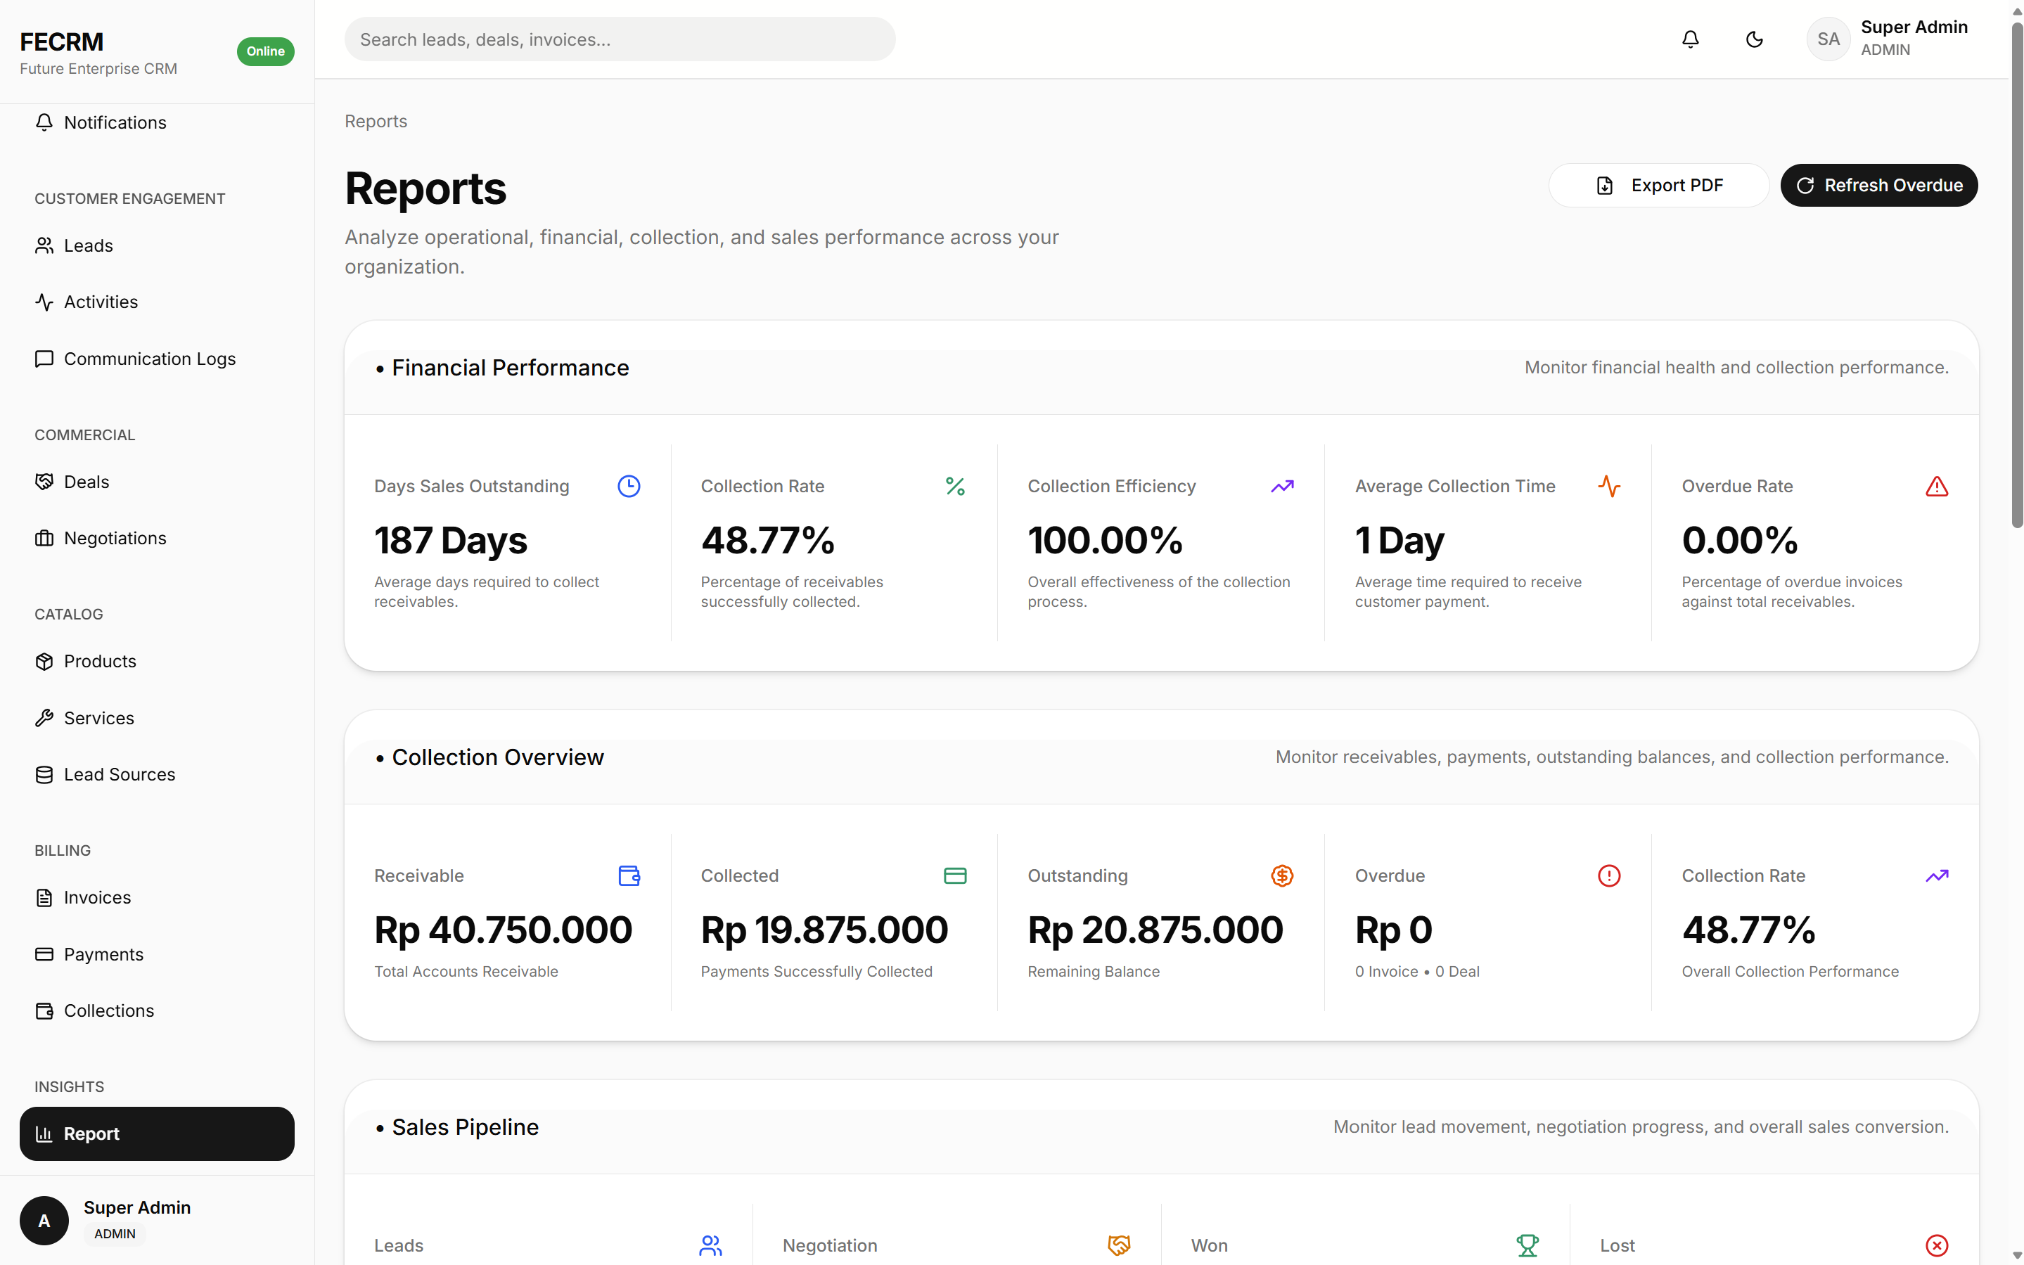Click the Average Collection Time pulse icon
Image resolution: width=2024 pixels, height=1265 pixels.
1608,486
